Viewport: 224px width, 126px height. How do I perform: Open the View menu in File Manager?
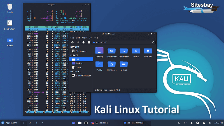84,38
